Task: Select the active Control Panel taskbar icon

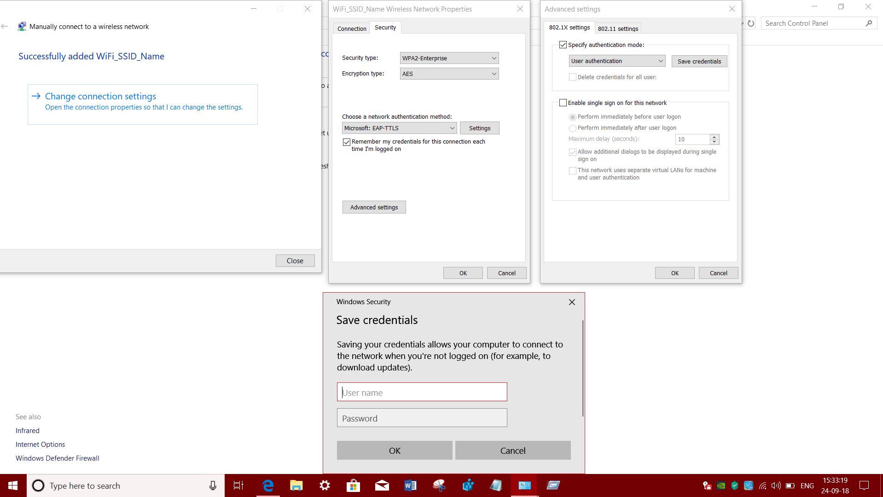Action: tap(524, 485)
